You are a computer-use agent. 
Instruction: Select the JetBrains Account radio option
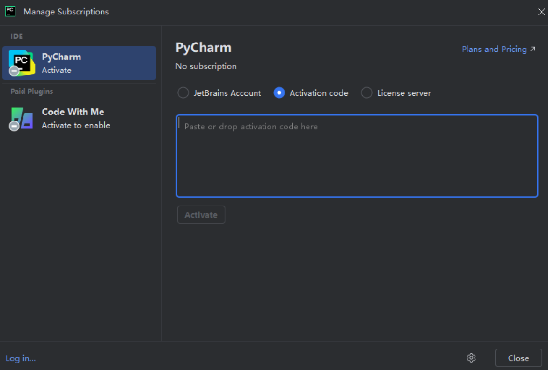pyautogui.click(x=183, y=93)
